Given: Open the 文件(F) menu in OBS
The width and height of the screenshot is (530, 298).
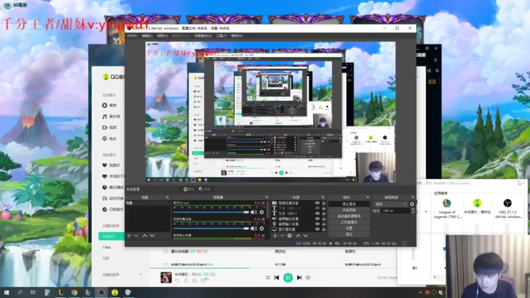Looking at the screenshot, I should 132,36.
